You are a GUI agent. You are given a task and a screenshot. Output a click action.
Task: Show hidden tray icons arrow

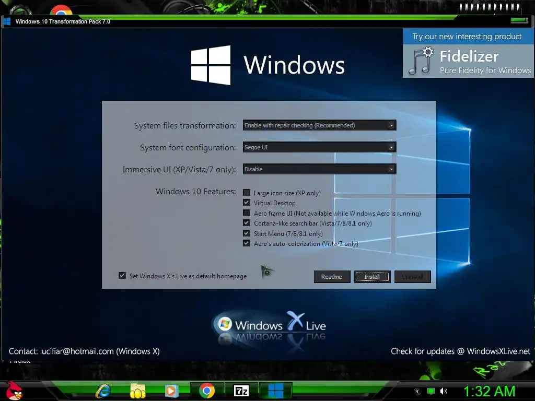(417, 392)
